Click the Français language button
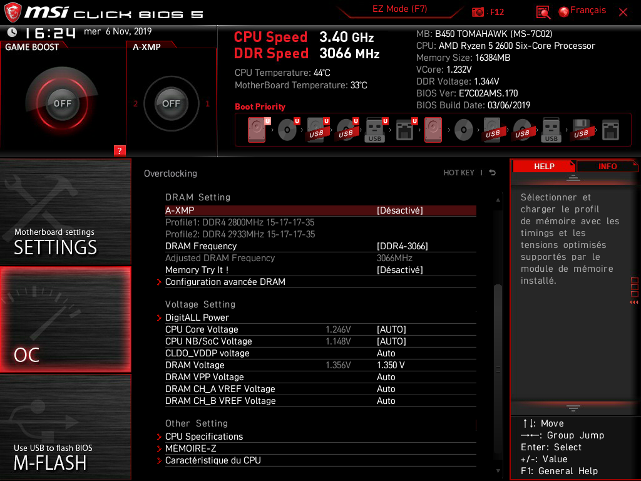641x481 pixels. click(x=588, y=11)
